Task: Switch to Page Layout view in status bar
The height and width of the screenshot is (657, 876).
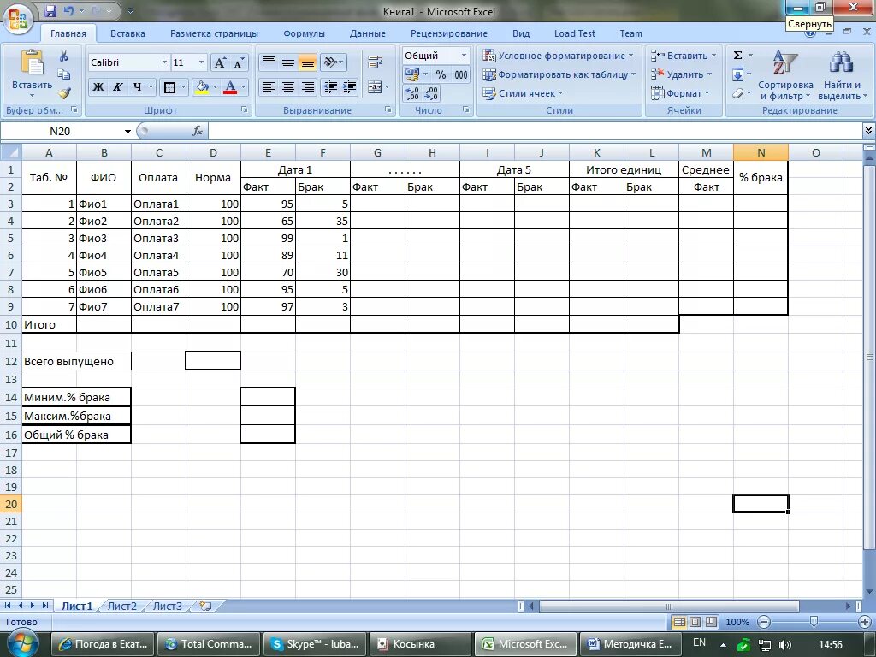Action: [x=695, y=622]
